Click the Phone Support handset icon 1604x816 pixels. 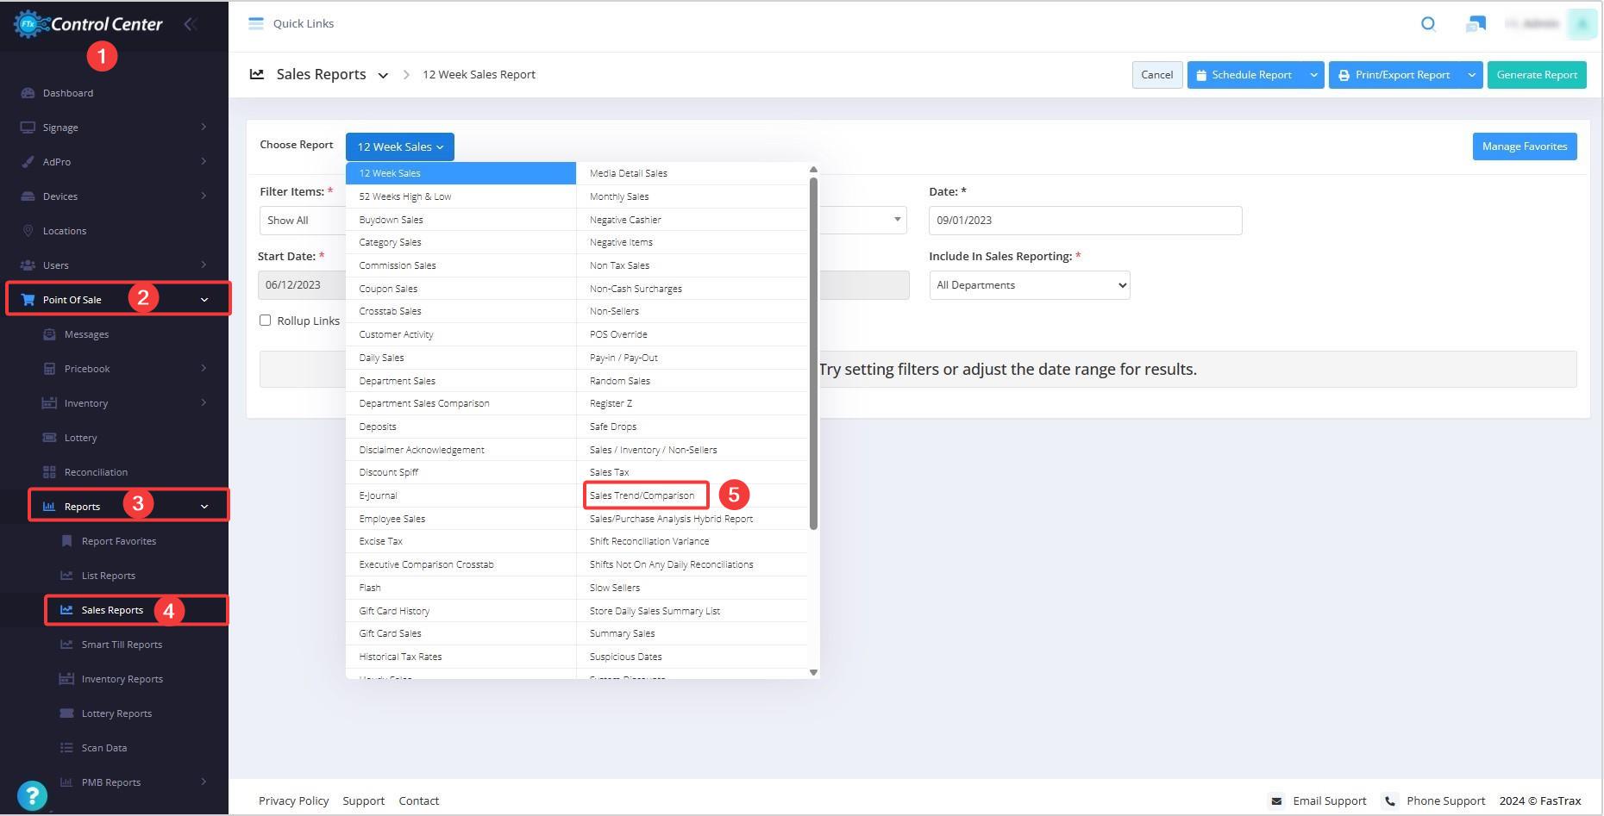1390,800
